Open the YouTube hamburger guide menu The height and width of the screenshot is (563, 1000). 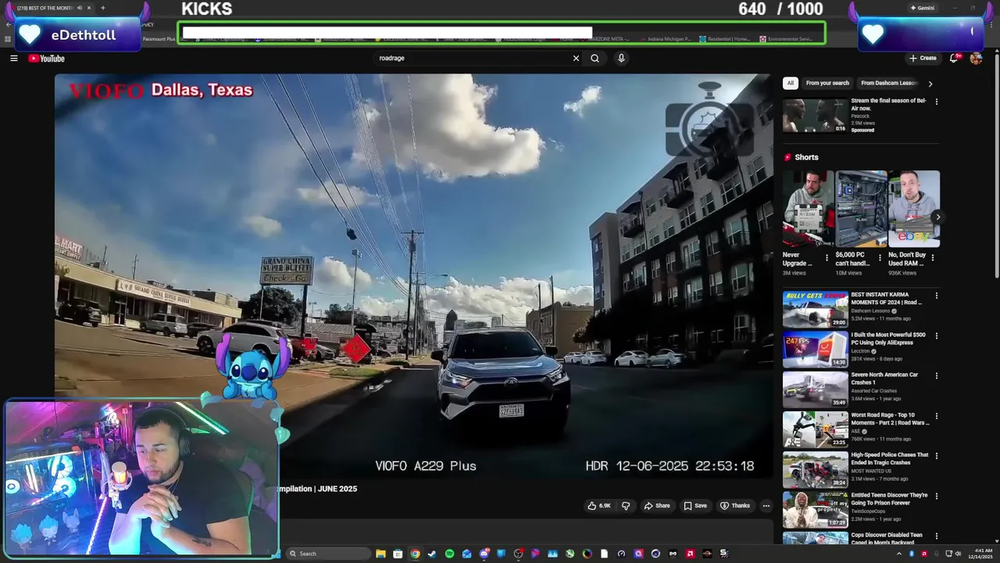pyautogui.click(x=13, y=58)
